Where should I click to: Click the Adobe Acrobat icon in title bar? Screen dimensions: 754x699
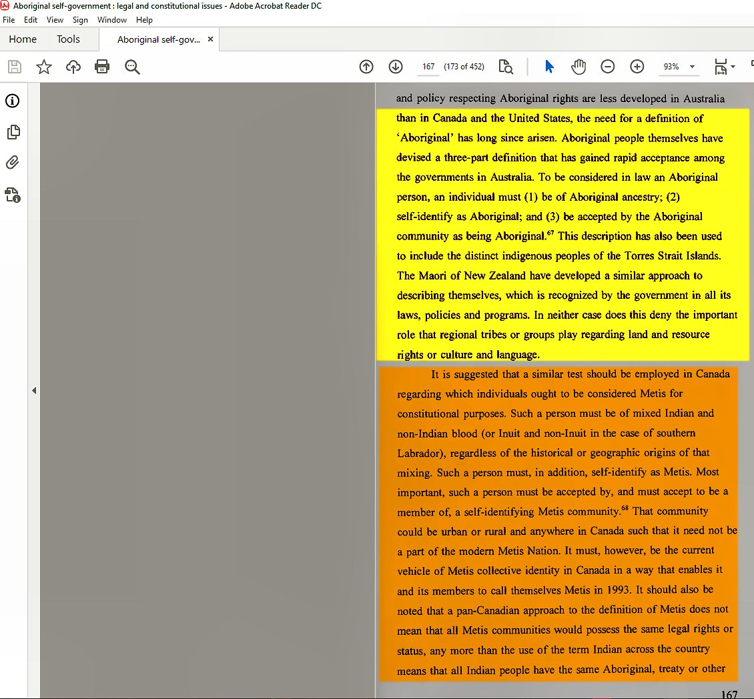pyautogui.click(x=5, y=5)
